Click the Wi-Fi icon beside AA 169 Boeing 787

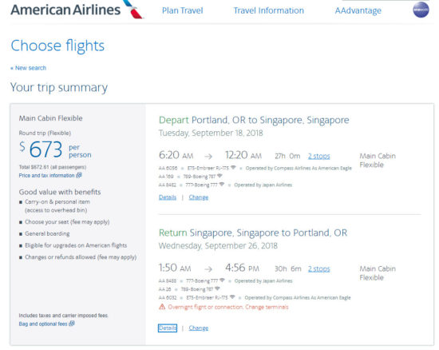219,176
